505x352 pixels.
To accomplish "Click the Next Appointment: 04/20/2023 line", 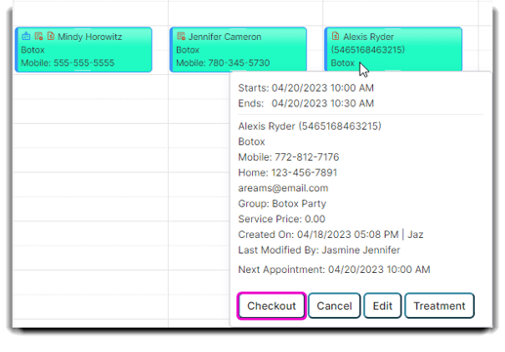I will tap(334, 269).
